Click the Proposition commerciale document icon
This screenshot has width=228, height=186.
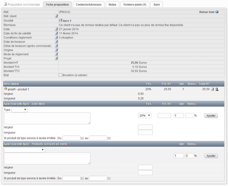5,4
